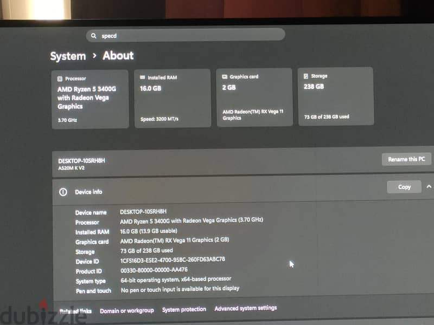
Task: Select AMD Radeon(TM) RX Vega 11 card text
Action: pyautogui.click(x=253, y=115)
